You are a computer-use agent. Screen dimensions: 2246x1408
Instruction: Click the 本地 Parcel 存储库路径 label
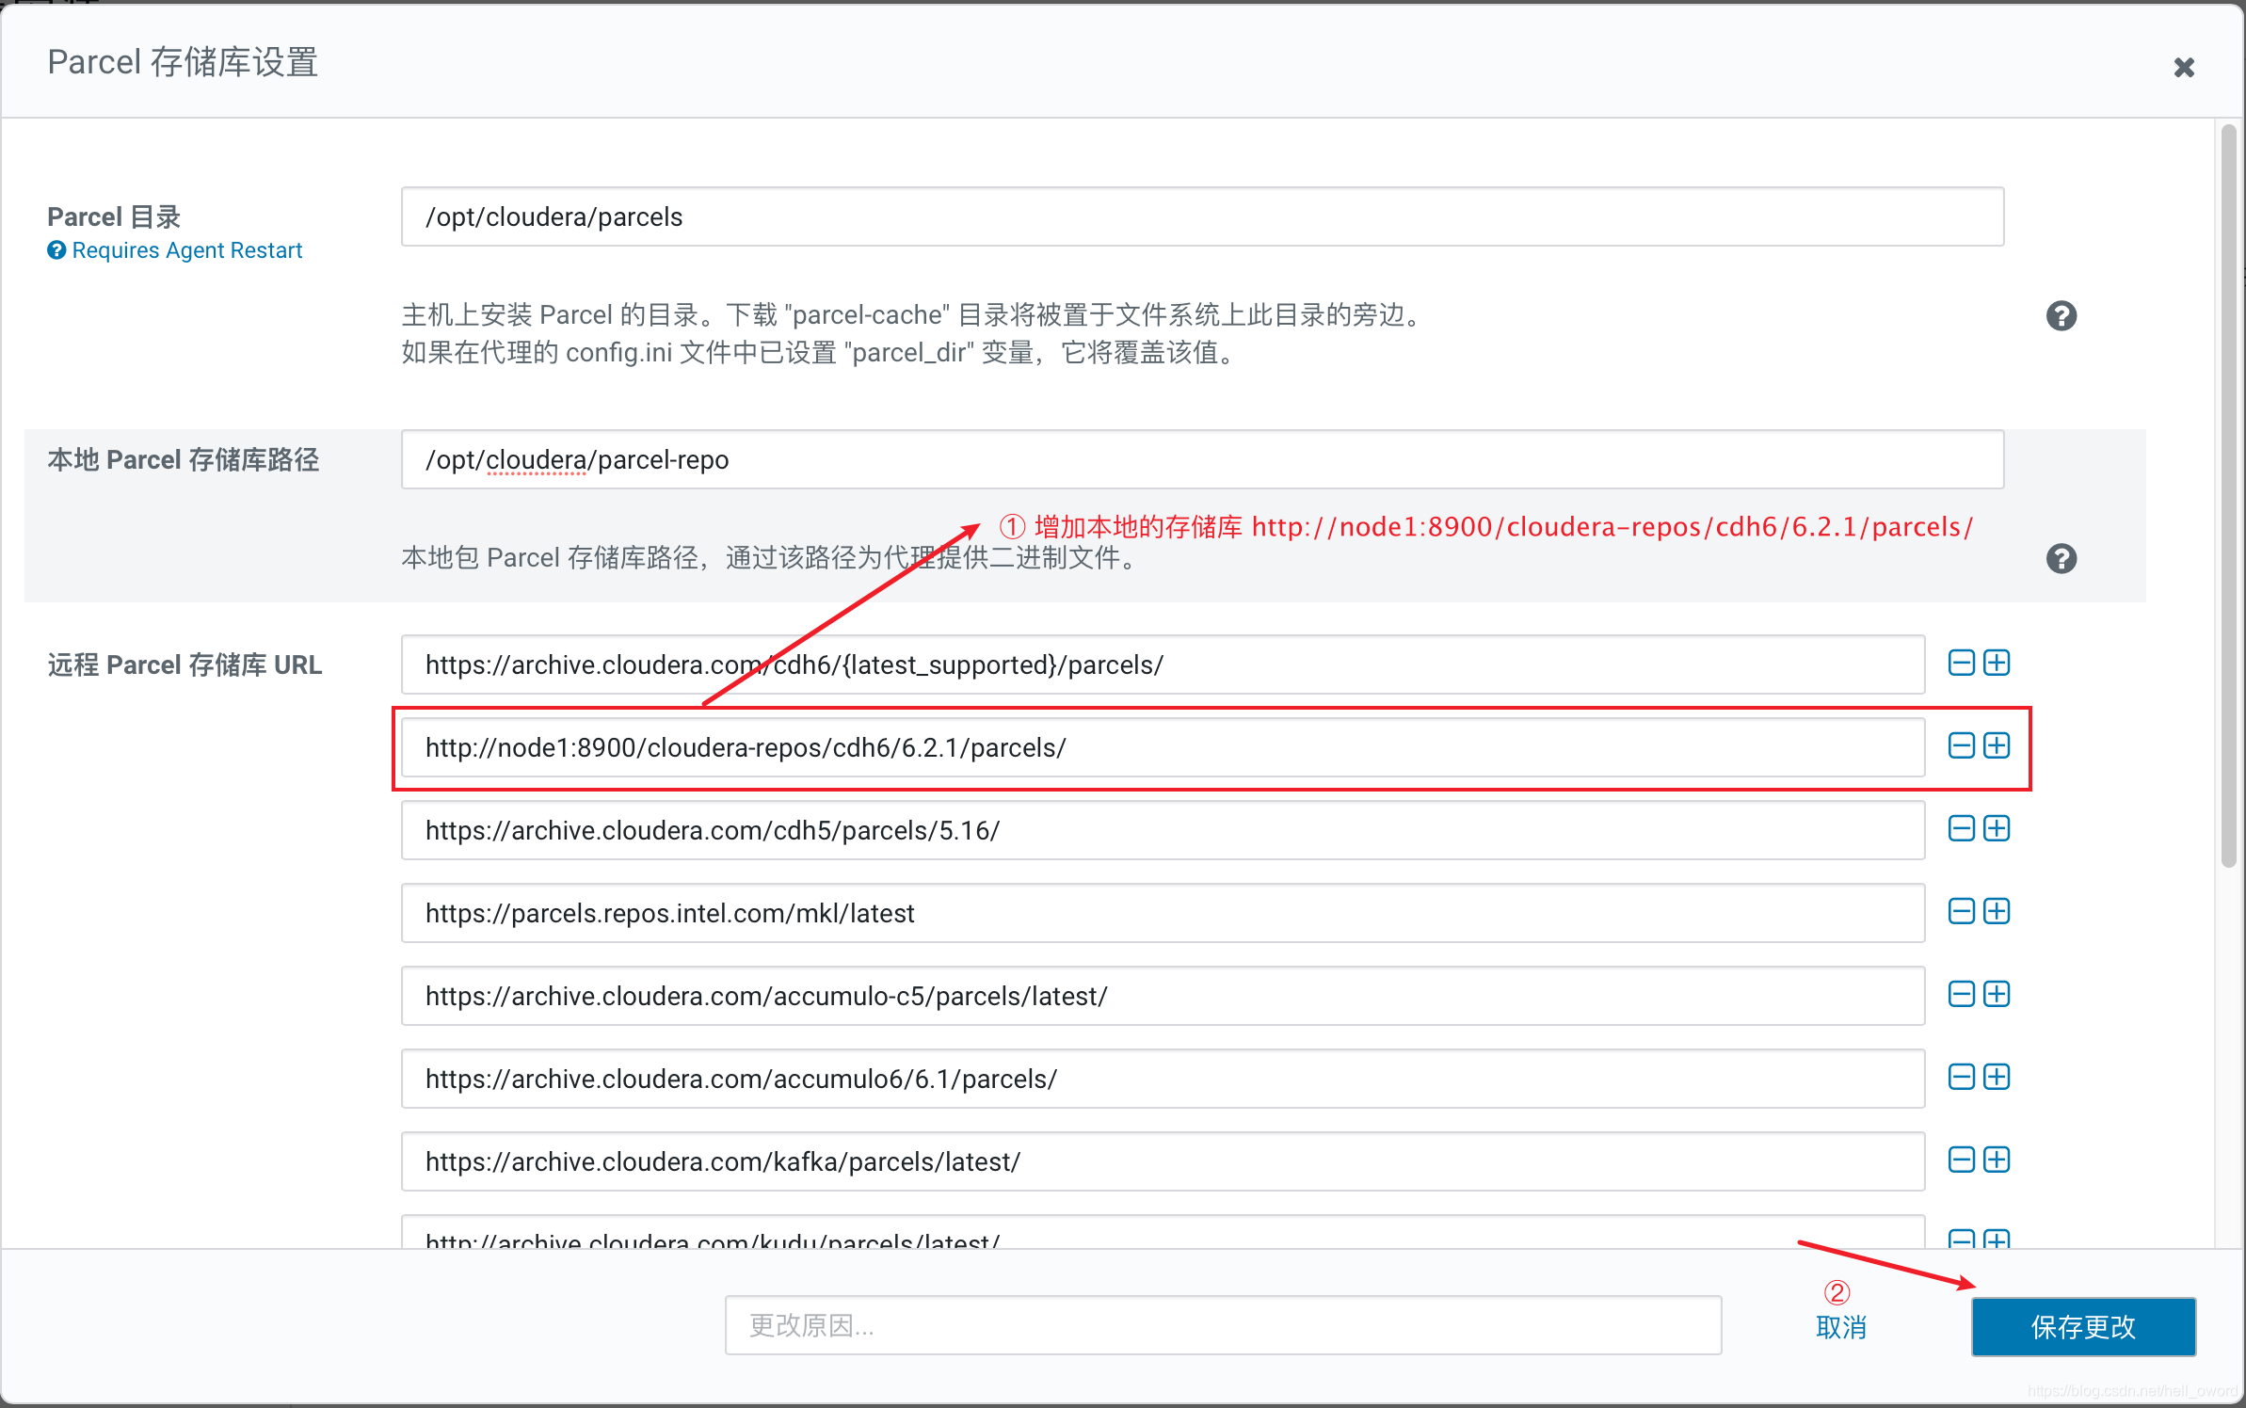(184, 459)
